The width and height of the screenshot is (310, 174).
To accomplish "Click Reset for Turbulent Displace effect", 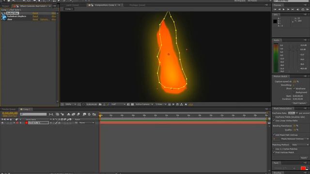I will coord(35,16).
